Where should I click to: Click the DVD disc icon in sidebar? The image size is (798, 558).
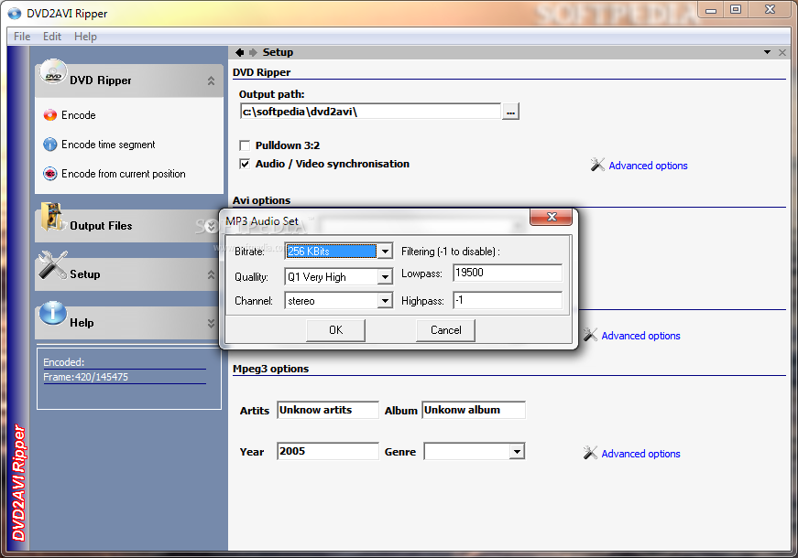pos(53,72)
